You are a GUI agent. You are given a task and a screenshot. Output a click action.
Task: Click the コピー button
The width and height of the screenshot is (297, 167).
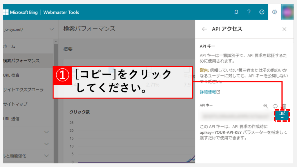click(x=282, y=116)
